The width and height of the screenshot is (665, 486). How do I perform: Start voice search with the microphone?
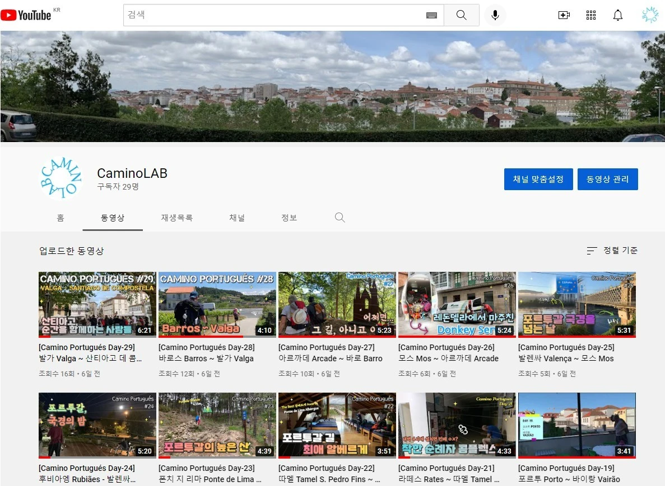click(495, 15)
